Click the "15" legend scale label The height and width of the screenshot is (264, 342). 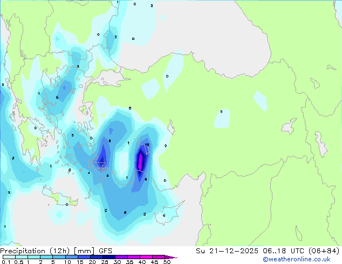pyautogui.click(x=80, y=262)
